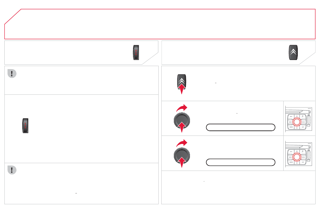Click the USB stick in the second radio diagram
The height and width of the screenshot is (209, 320).
point(309,155)
